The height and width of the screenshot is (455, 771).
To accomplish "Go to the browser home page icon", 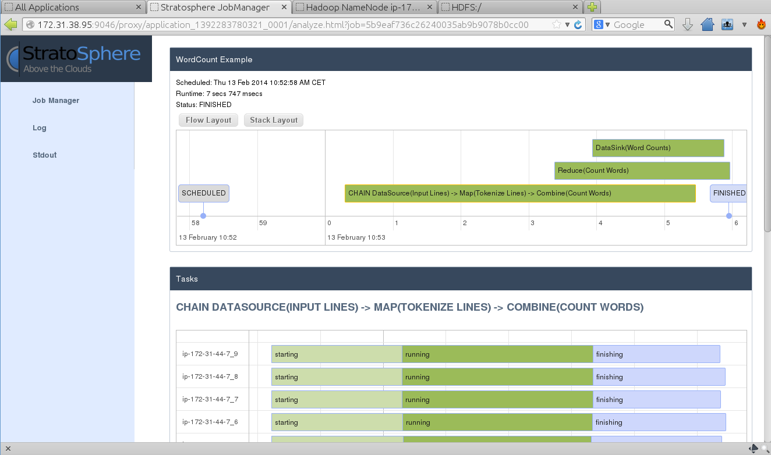I will click(x=707, y=24).
